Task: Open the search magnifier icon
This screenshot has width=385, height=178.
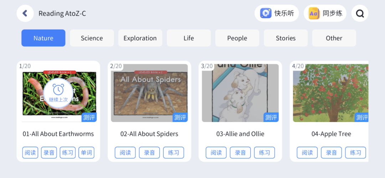Action: (360, 14)
